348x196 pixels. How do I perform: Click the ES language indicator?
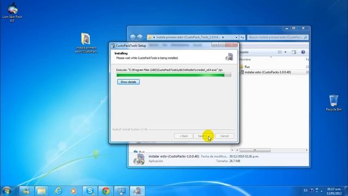click(x=306, y=191)
